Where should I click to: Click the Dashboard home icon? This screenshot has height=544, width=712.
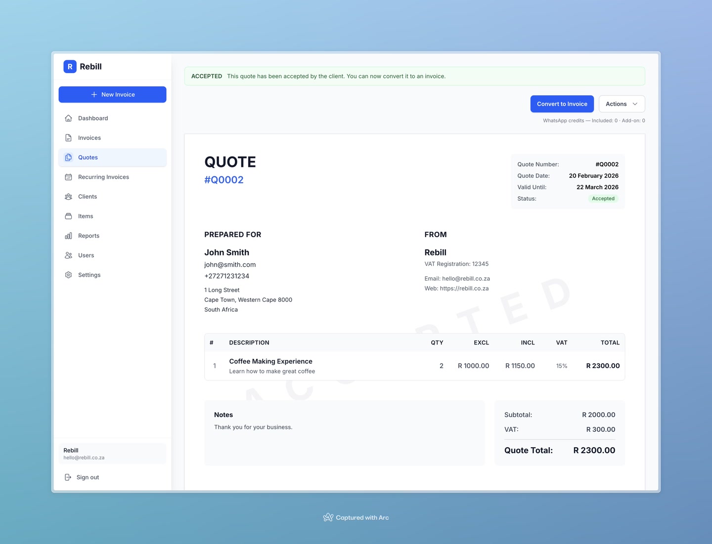pos(68,118)
